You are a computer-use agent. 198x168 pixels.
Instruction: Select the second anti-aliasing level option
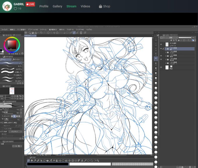pos(14,116)
